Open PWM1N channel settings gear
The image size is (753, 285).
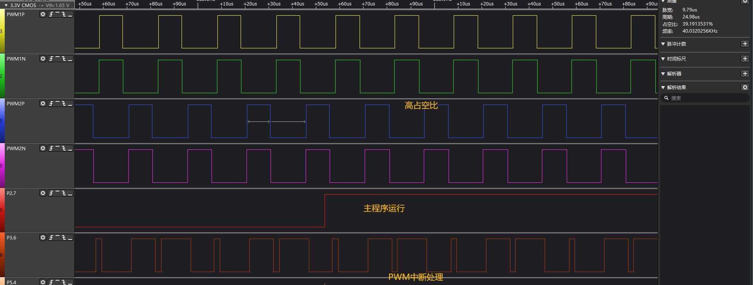pos(43,59)
